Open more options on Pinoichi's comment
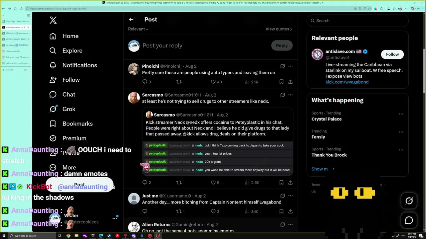The height and width of the screenshot is (239, 426). [x=290, y=66]
